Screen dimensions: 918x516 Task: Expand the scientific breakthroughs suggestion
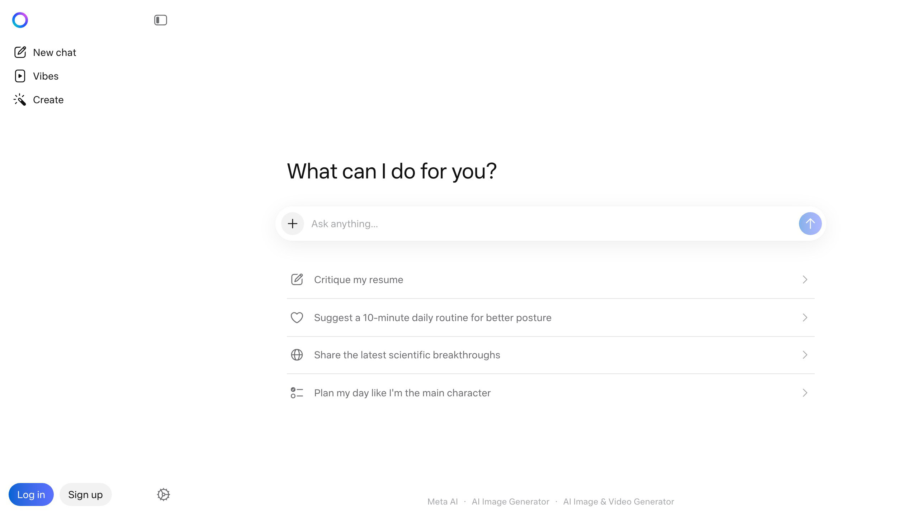pos(805,355)
